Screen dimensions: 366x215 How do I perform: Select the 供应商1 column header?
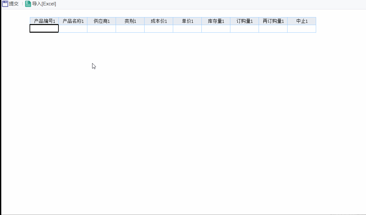coord(102,21)
